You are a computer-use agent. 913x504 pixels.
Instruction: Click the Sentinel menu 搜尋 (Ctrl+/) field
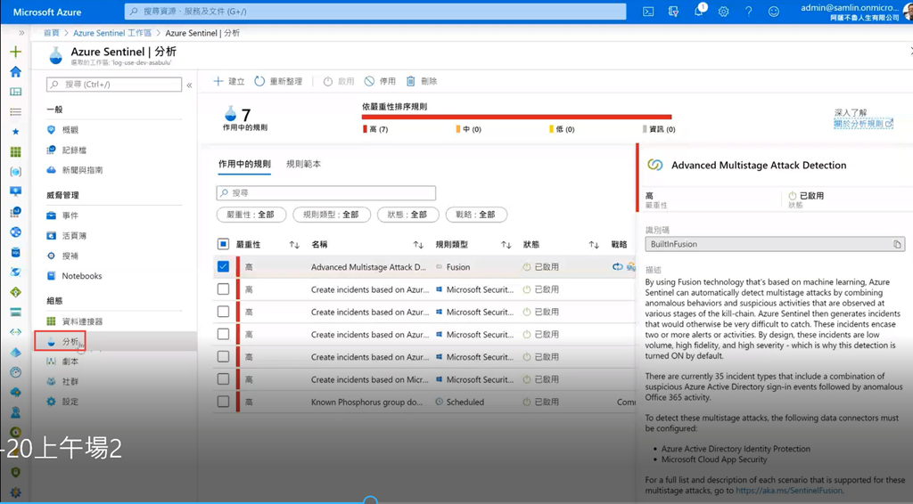(x=114, y=85)
